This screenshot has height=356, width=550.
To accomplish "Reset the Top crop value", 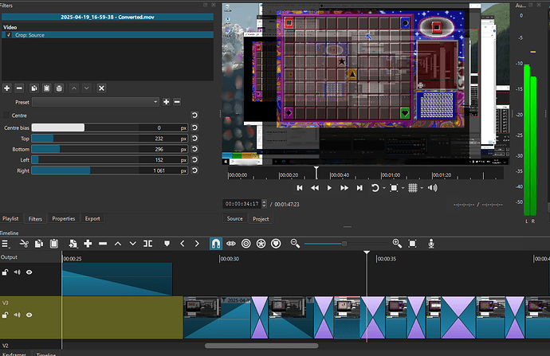I will pos(194,139).
